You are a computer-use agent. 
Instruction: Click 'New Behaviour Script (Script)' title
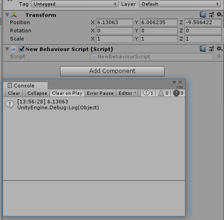tap(69, 49)
